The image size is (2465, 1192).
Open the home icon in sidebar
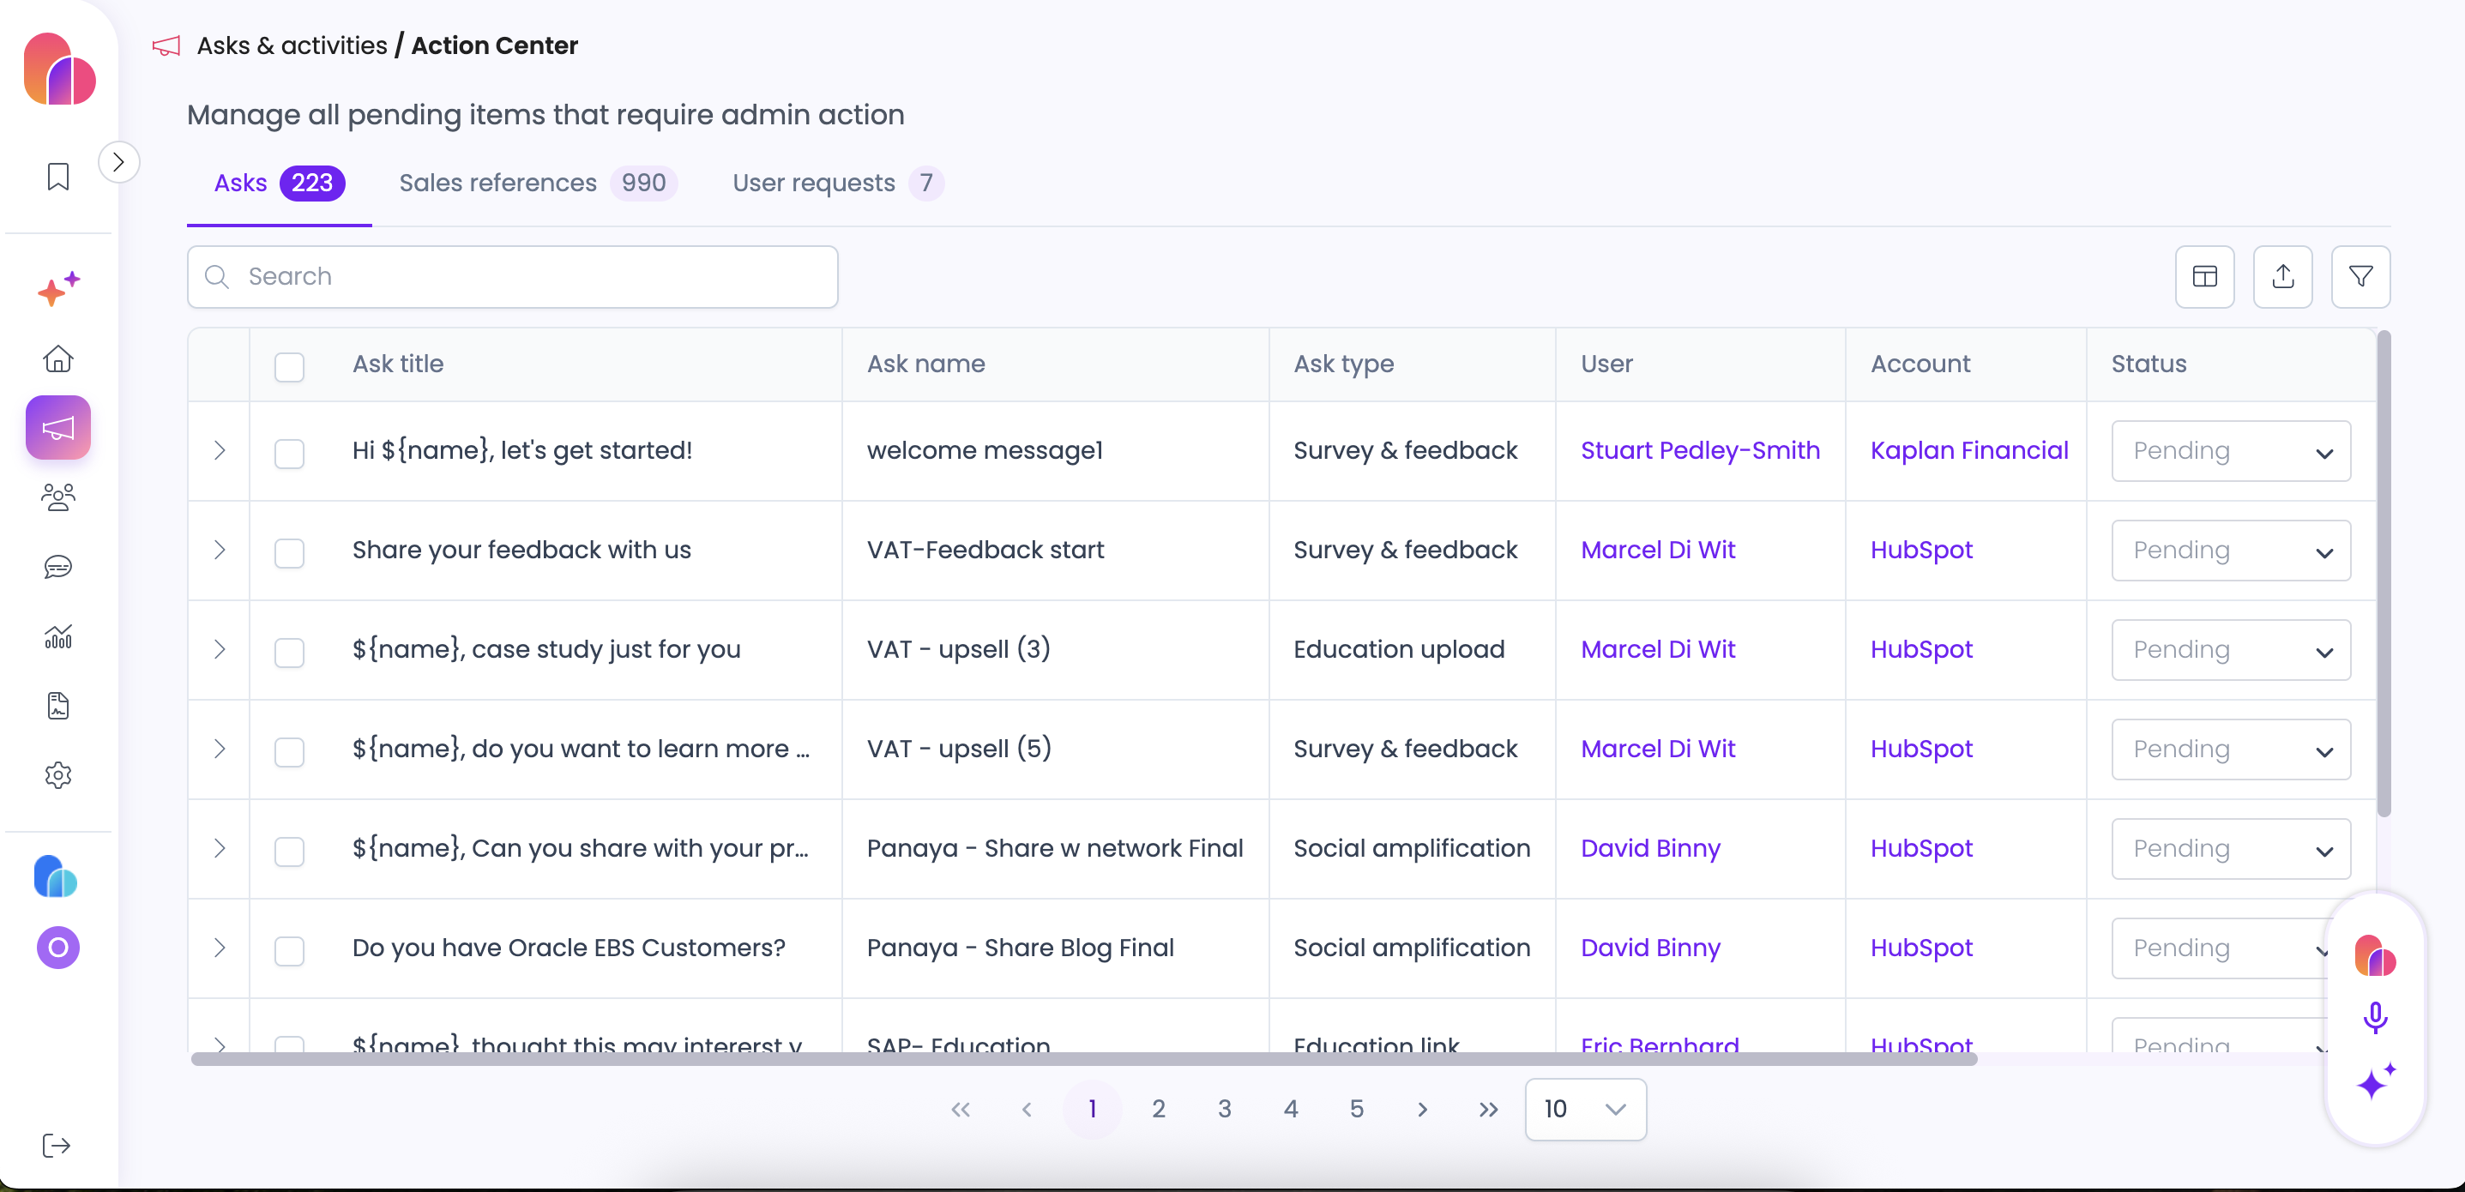(x=58, y=358)
